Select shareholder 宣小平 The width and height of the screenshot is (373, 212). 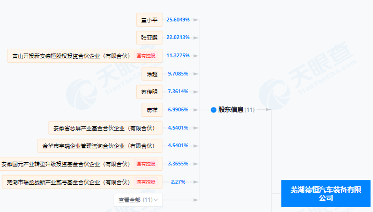coord(149,20)
